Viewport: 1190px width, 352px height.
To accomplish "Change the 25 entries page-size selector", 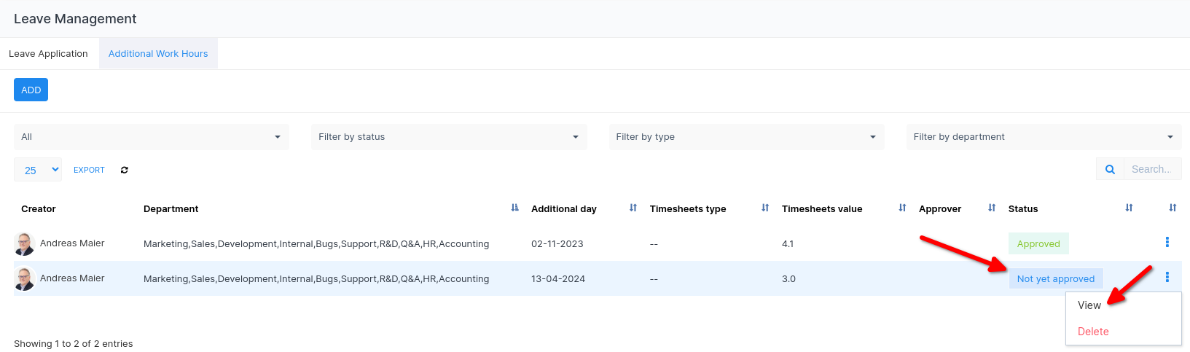I will click(x=38, y=170).
